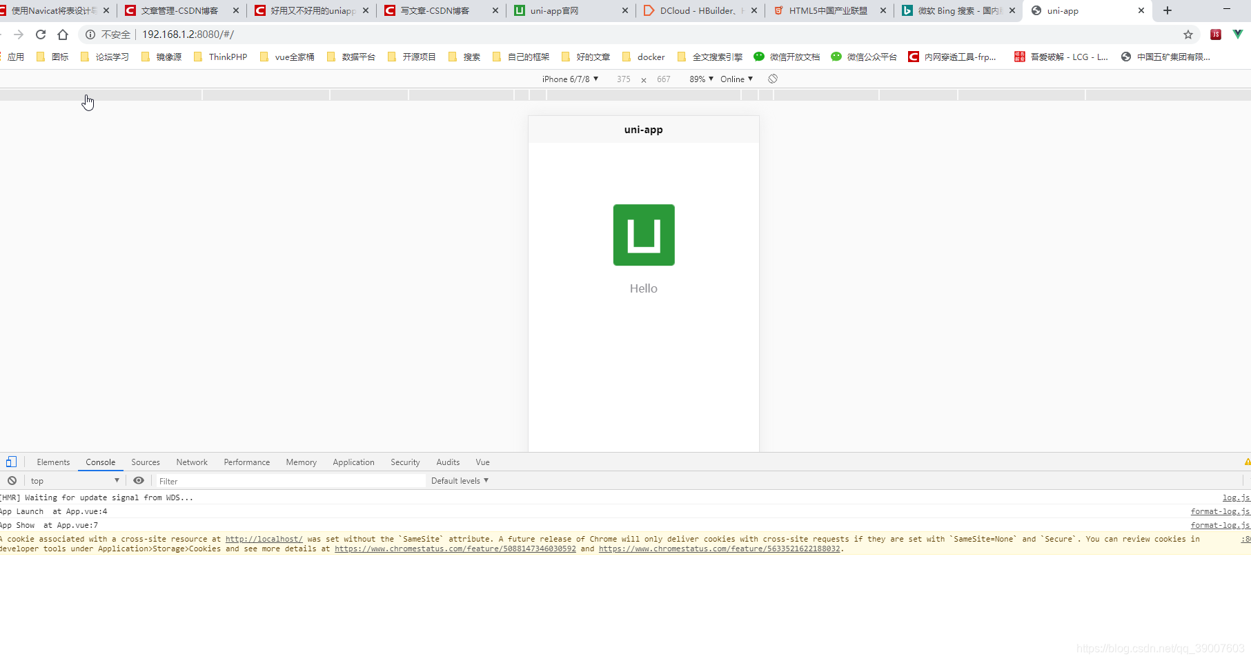
Task: Switch to the Security panel tab
Action: pos(405,462)
